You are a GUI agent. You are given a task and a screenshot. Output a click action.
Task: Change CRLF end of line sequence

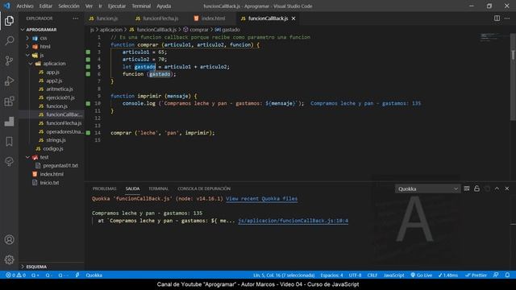tap(372, 275)
